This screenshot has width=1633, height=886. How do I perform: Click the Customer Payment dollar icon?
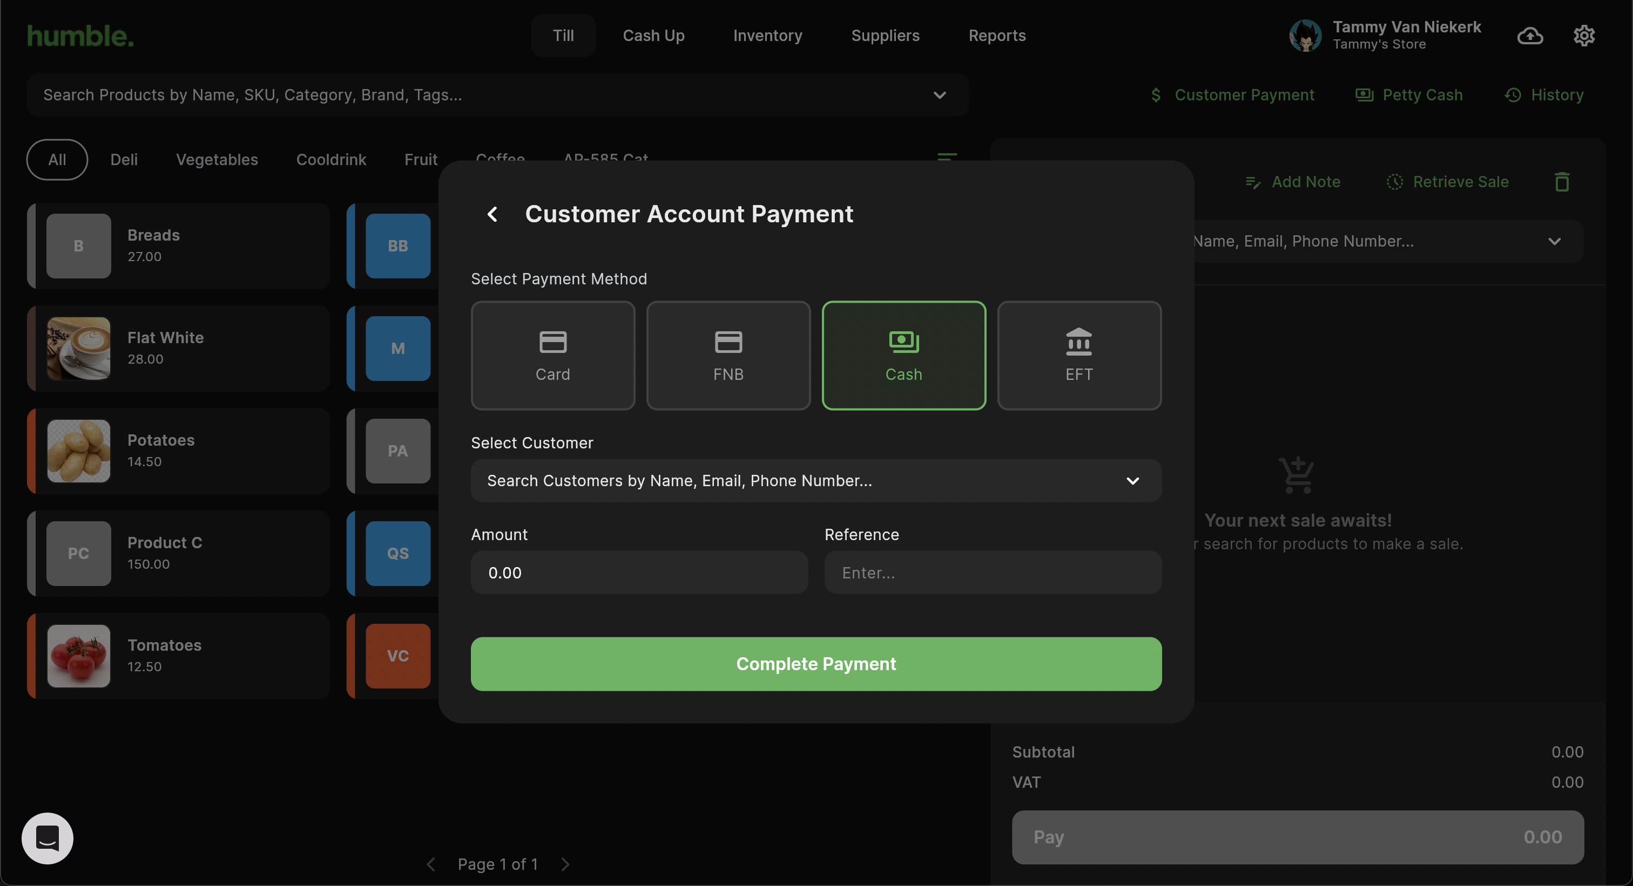(1156, 95)
